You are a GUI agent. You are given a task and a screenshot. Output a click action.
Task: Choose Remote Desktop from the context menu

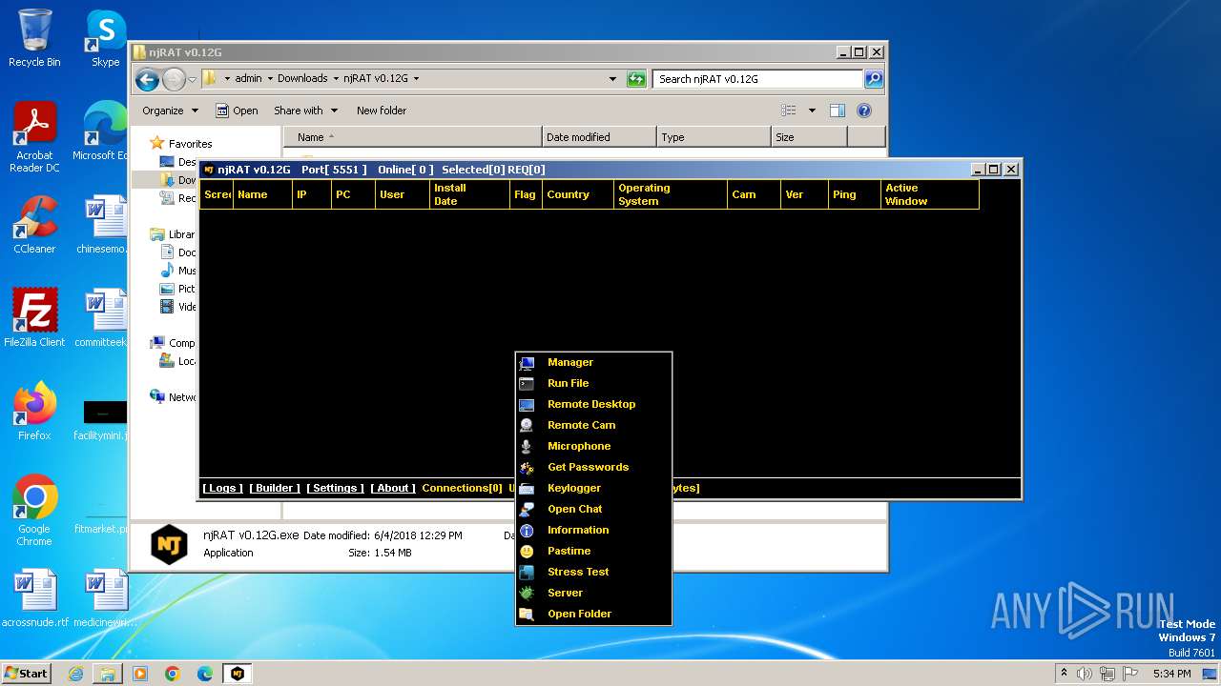591,404
